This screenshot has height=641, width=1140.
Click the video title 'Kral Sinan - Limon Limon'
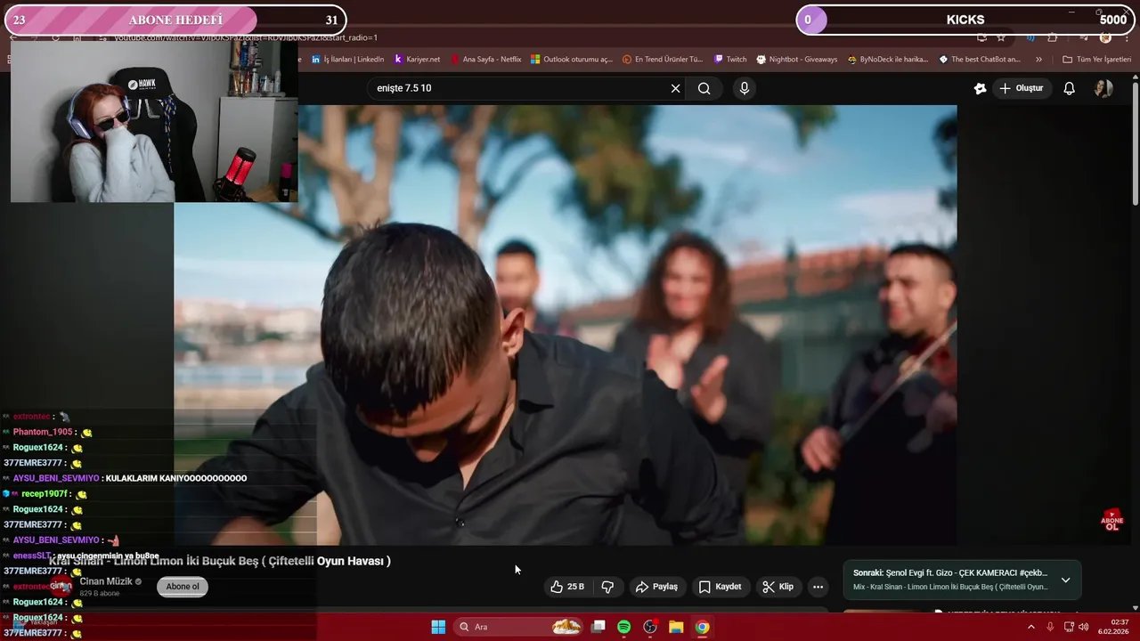[x=220, y=561]
